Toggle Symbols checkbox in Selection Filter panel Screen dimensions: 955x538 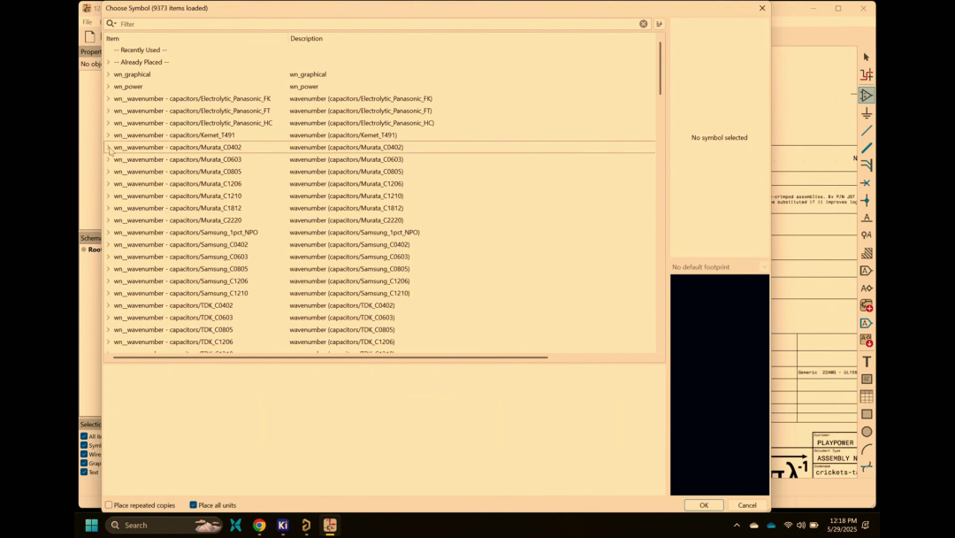84,445
